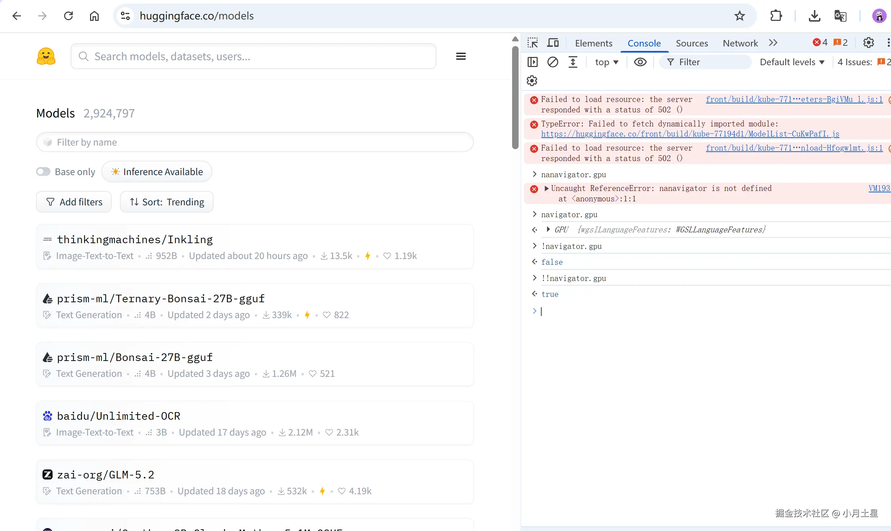
Task: Click the browser forward arrow
Action: tap(42, 16)
